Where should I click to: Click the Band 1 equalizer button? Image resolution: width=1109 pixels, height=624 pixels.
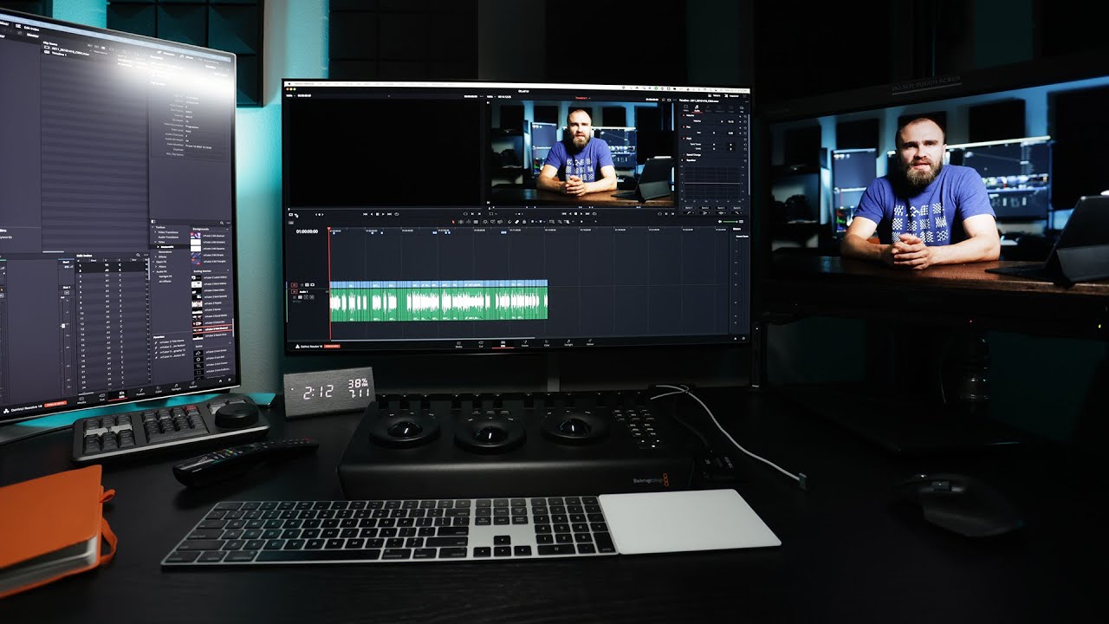(x=689, y=208)
